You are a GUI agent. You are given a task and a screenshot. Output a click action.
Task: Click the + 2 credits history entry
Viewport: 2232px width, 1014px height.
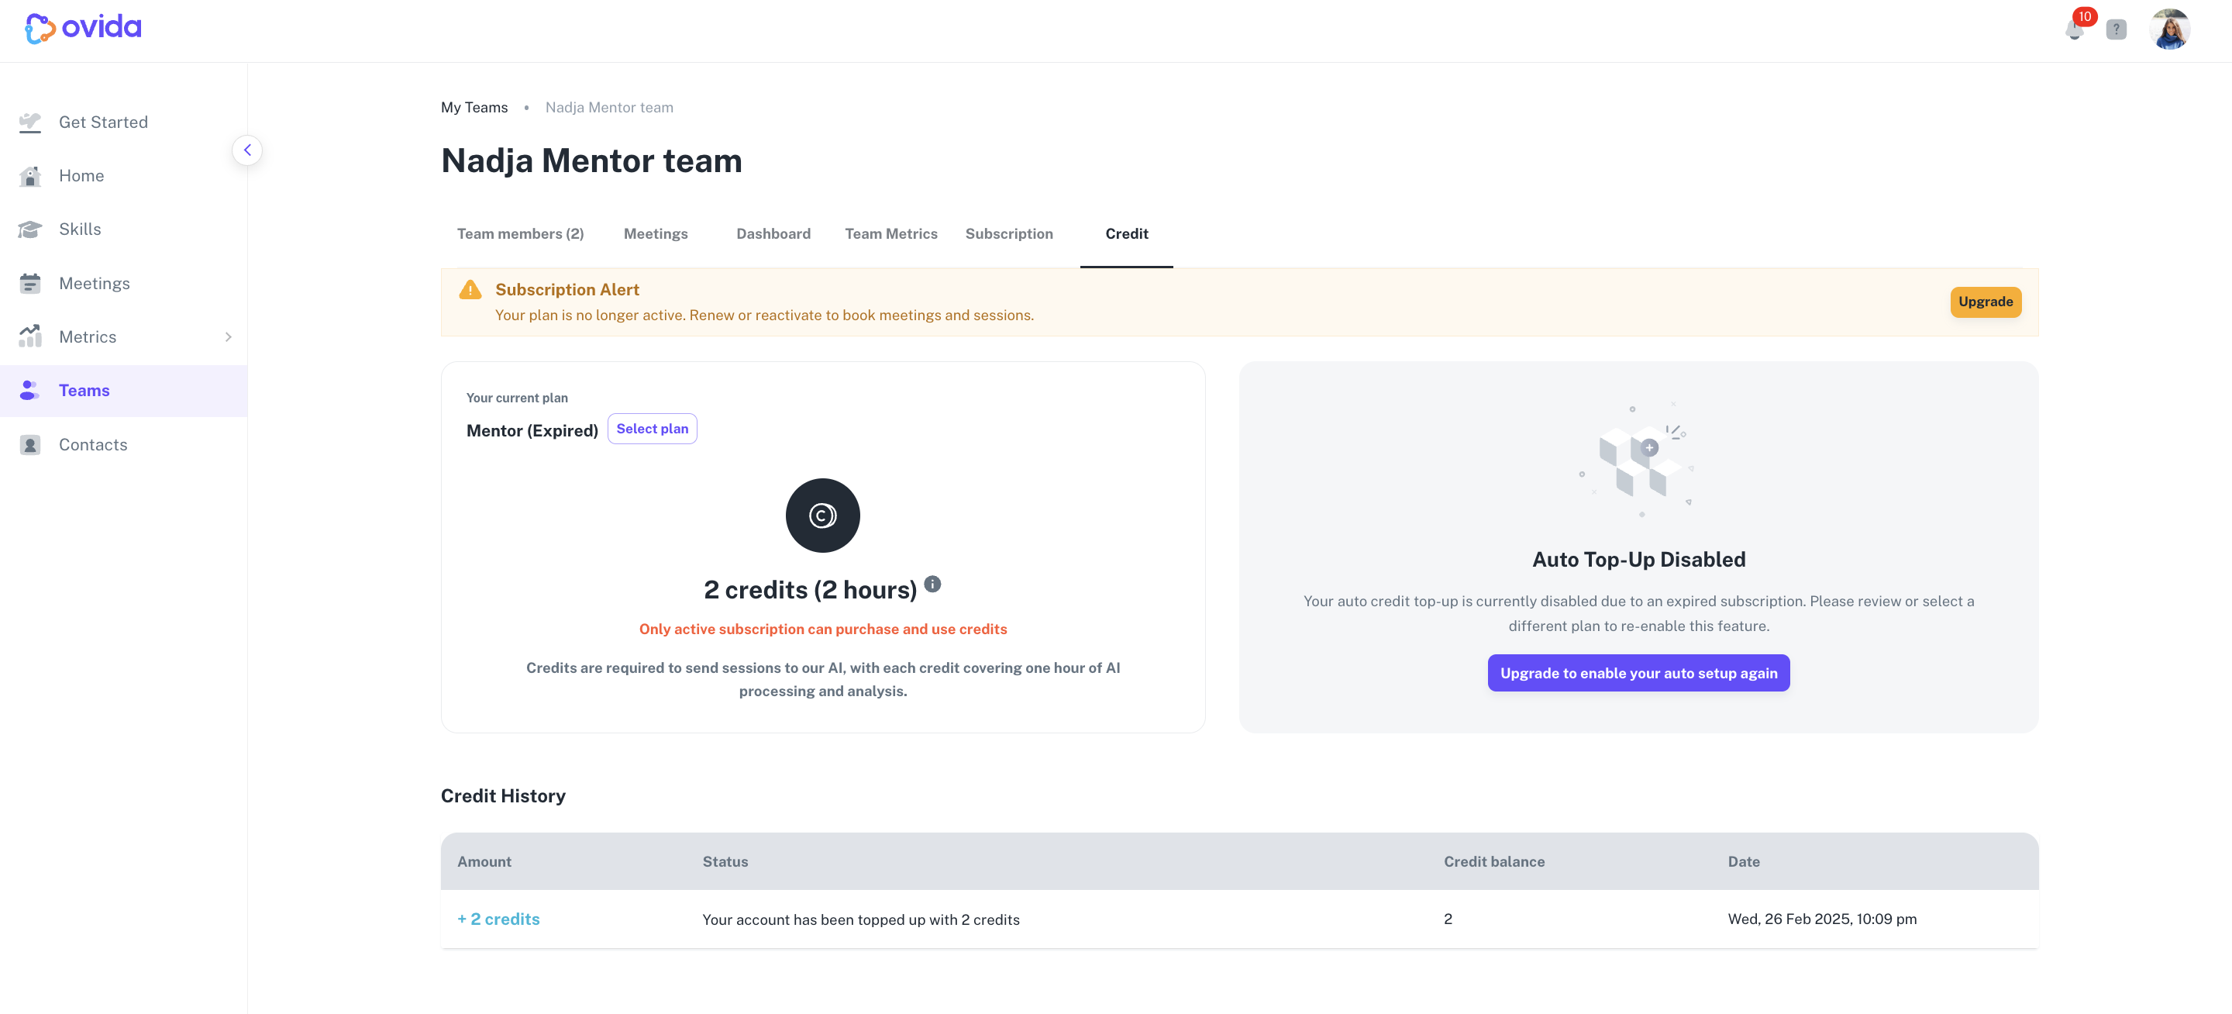498,919
